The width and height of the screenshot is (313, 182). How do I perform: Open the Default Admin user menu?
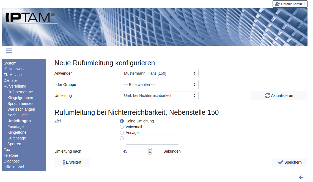[x=290, y=4]
